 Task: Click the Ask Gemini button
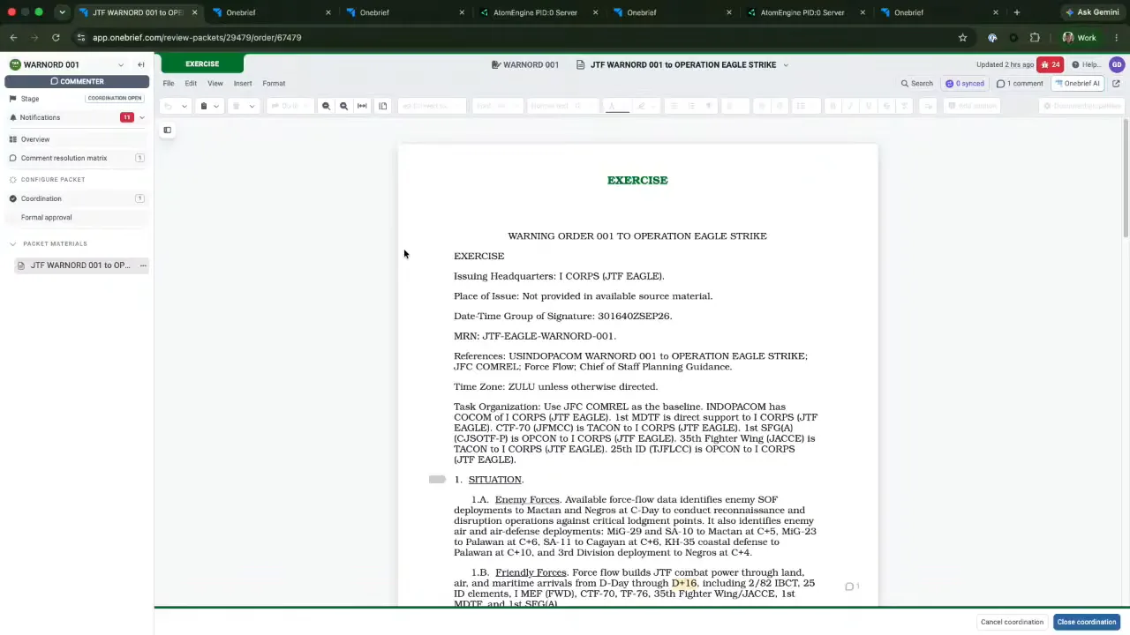click(x=1093, y=12)
